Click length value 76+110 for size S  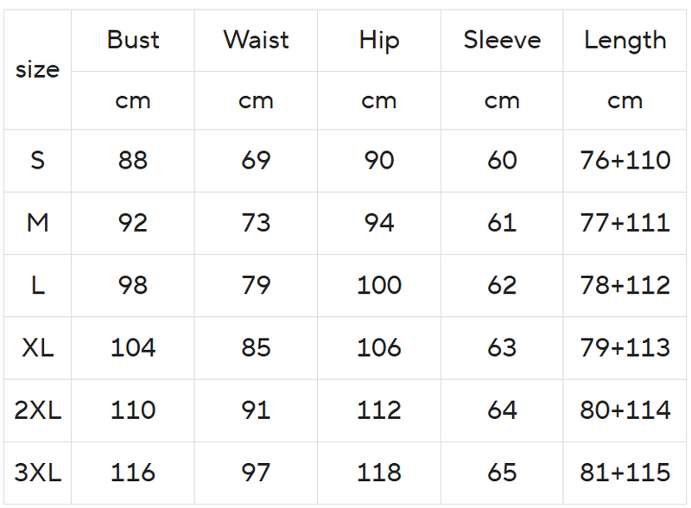[x=624, y=161]
